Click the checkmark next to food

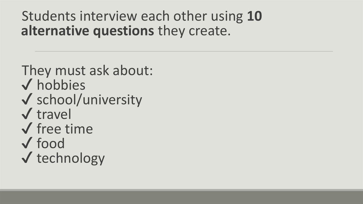click(x=27, y=144)
